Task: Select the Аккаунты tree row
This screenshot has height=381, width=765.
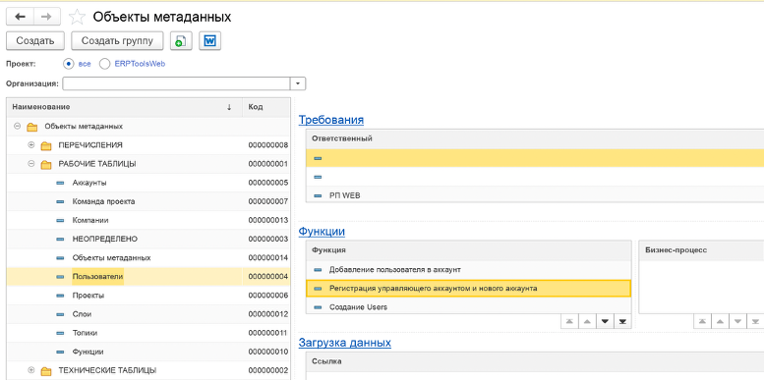Action: [148, 184]
